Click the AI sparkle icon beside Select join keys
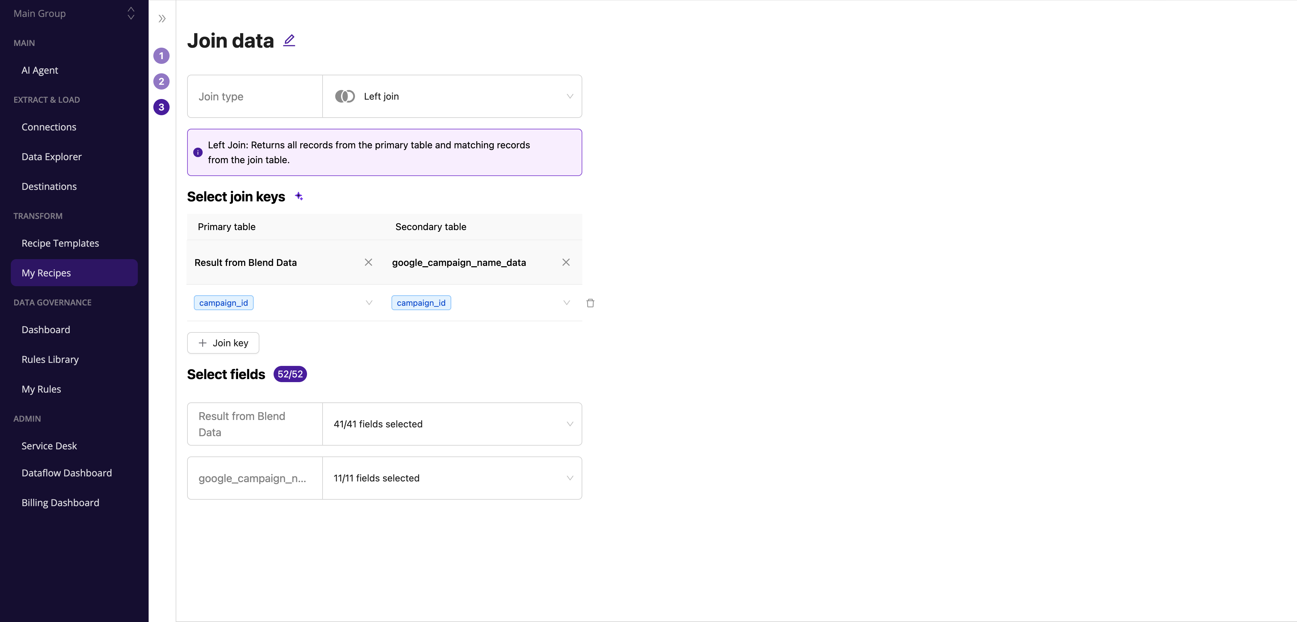 tap(299, 196)
